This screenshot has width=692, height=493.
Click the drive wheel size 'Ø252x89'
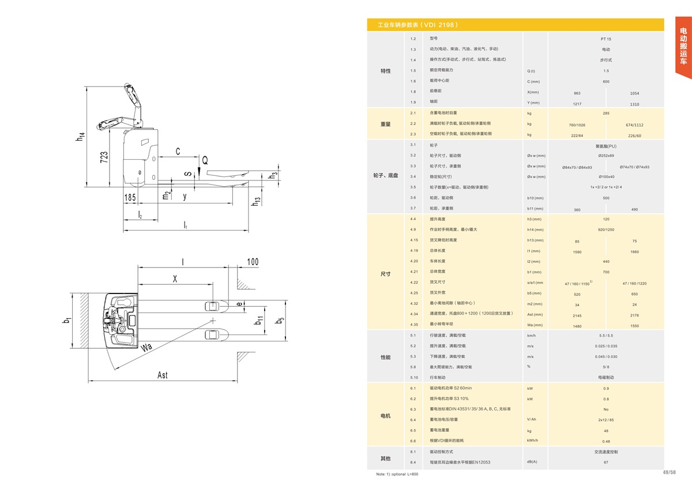point(605,156)
